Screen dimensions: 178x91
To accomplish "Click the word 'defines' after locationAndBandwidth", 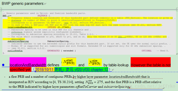I will (53, 65).
